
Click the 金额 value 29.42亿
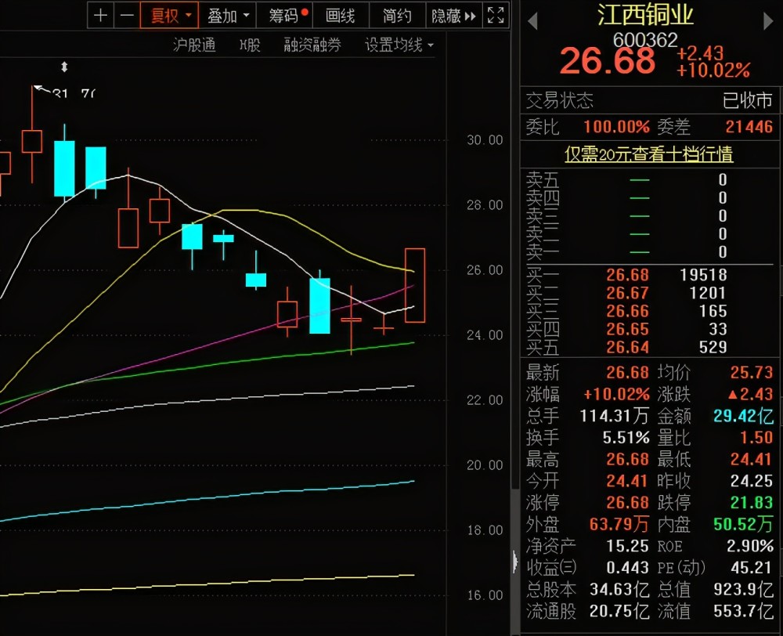click(743, 416)
